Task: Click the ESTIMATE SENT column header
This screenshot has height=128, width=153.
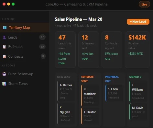Action: click(x=87, y=79)
